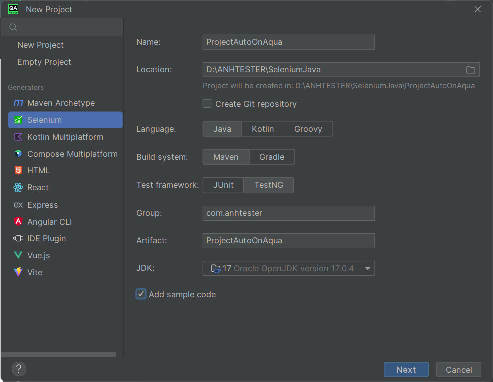Cancel the New Project dialog
493x382 pixels.
(459, 370)
